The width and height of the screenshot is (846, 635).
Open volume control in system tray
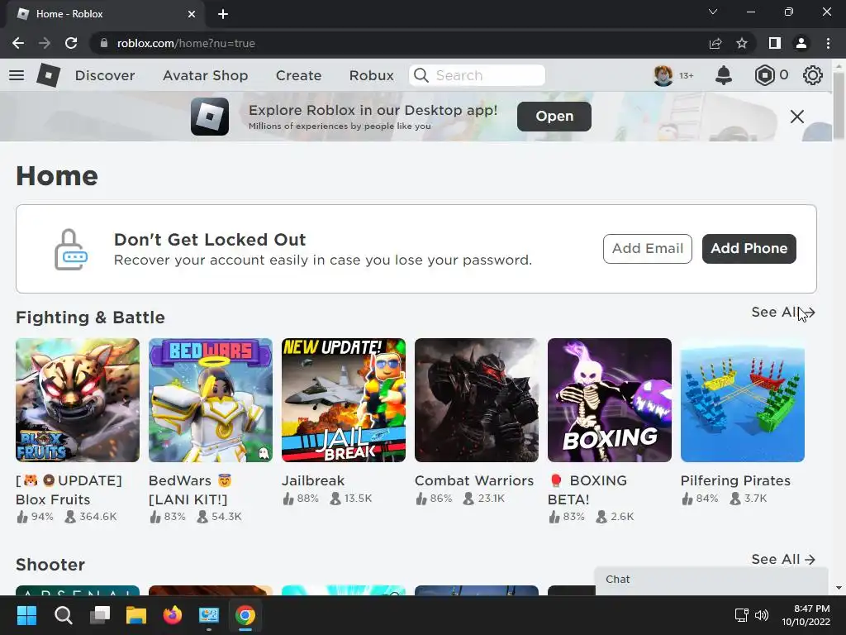pos(762,615)
